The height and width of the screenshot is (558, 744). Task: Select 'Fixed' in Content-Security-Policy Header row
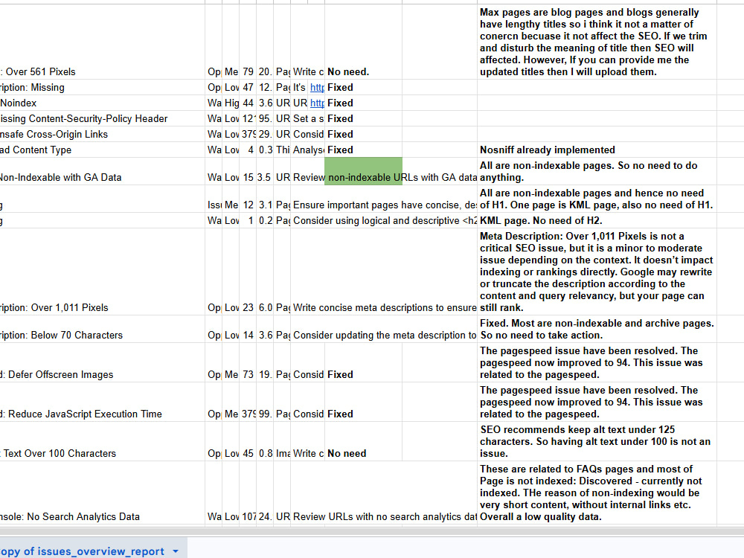point(364,118)
